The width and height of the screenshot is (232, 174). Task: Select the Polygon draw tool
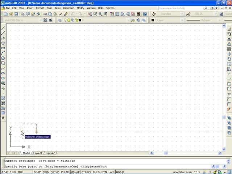click(x=3, y=43)
